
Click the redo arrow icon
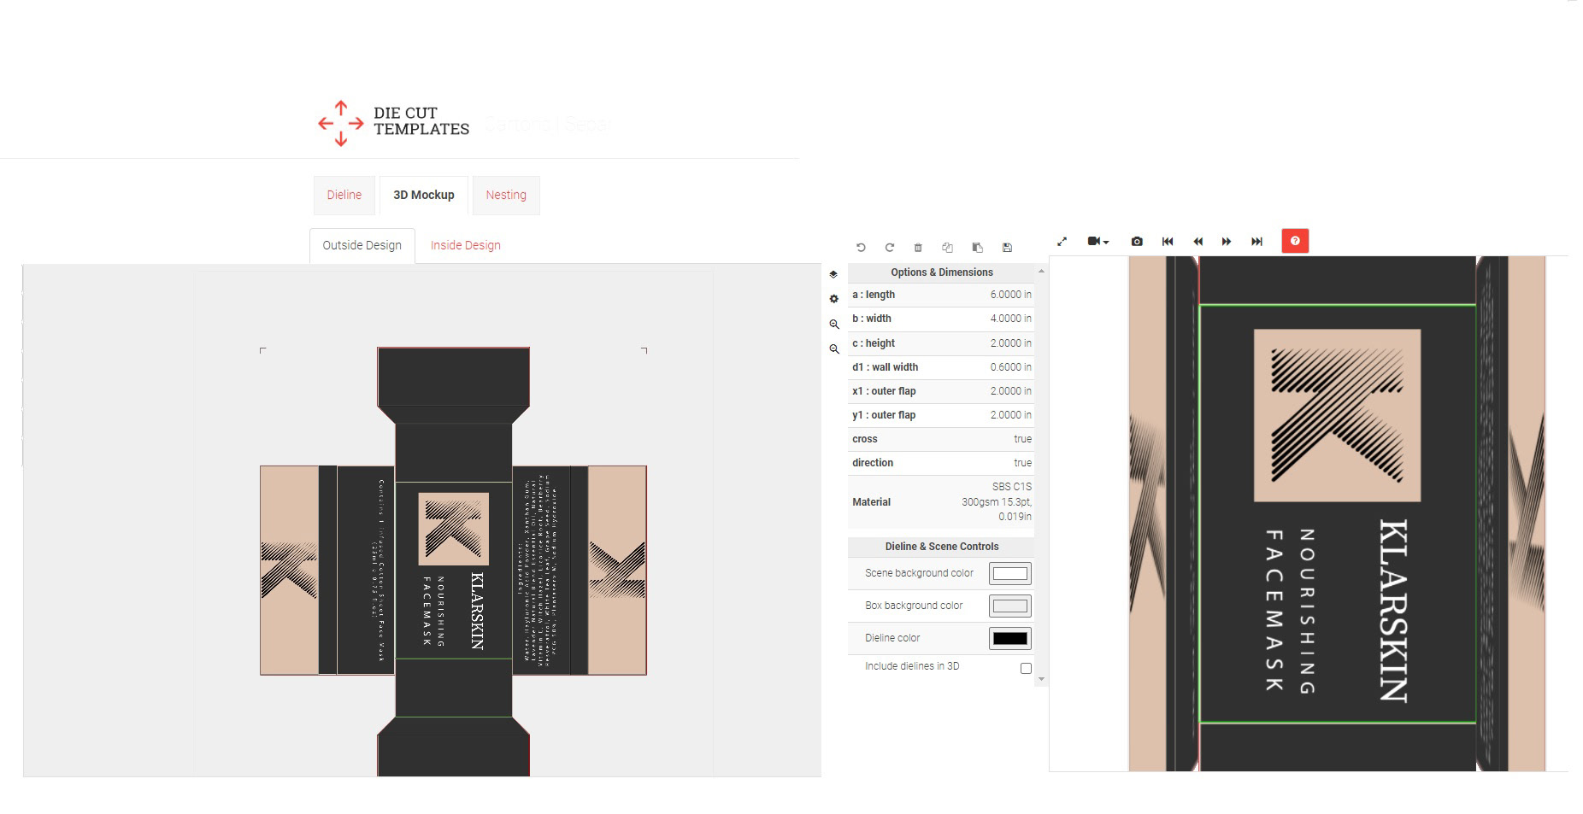889,248
